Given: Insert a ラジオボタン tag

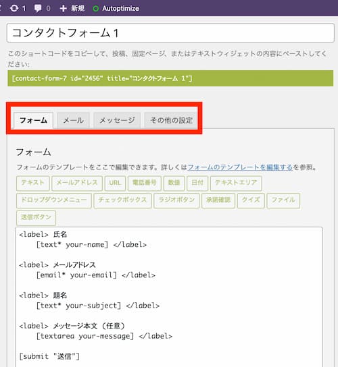Looking at the screenshot, I should coord(176,200).
